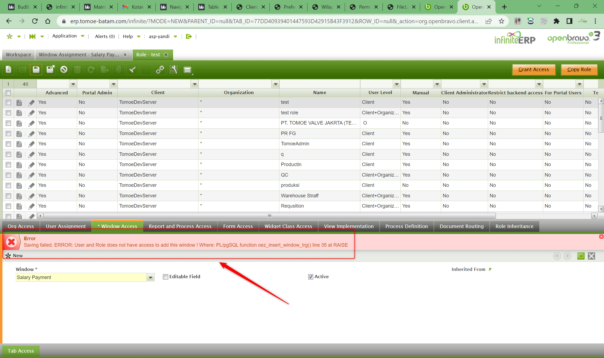Open form view for 'test role' row

coord(19,113)
